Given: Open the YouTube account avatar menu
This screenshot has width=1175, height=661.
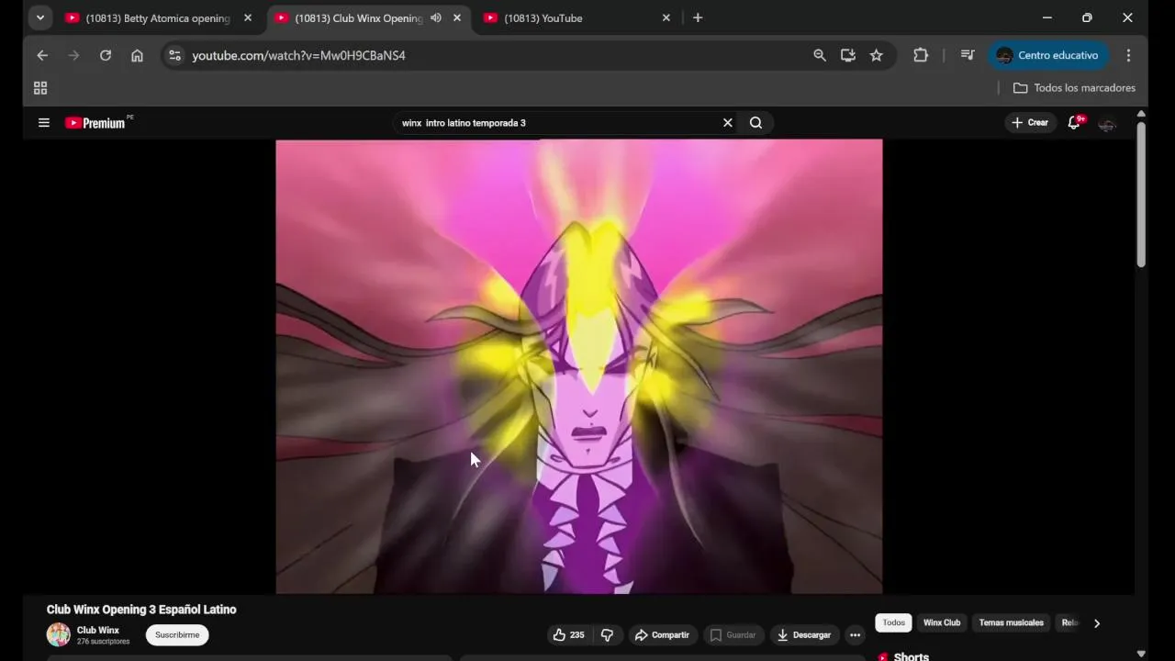Looking at the screenshot, I should click(x=1107, y=123).
